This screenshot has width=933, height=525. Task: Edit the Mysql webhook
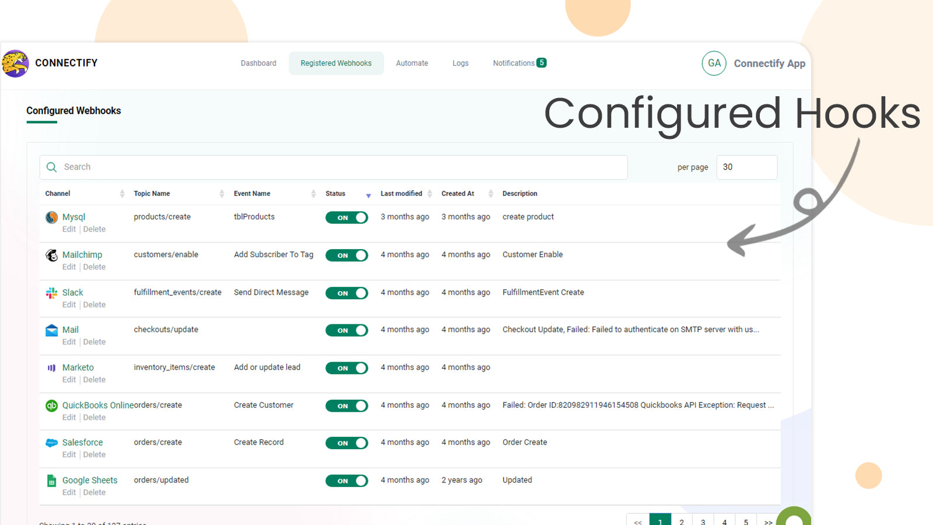coord(69,229)
